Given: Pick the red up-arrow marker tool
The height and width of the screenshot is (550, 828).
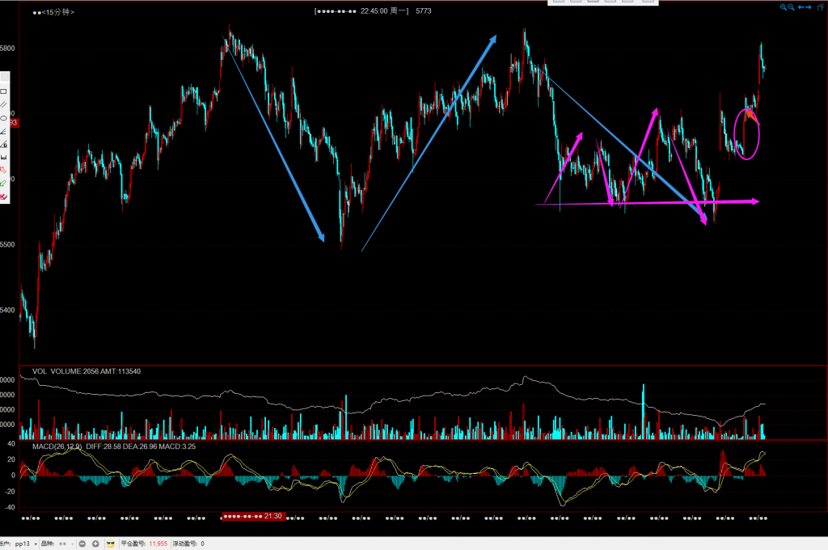Looking at the screenshot, I should pyautogui.click(x=3, y=170).
